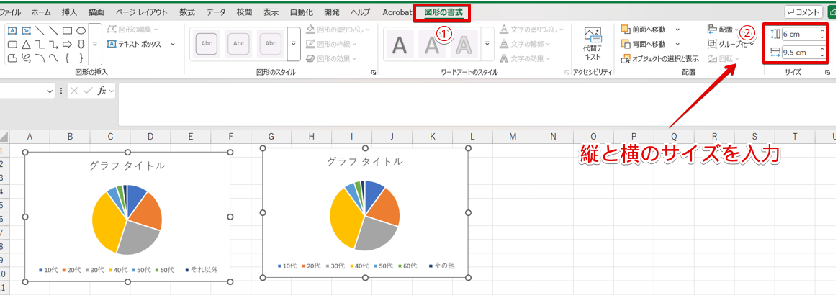Open the Size group dialog launcher
The height and width of the screenshot is (303, 838).
(828, 73)
